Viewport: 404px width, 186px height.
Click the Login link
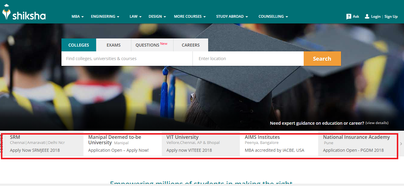click(x=376, y=17)
